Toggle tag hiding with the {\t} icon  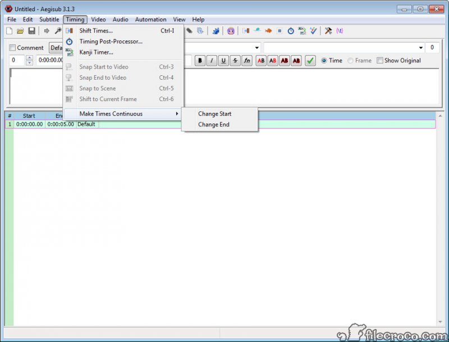coord(340,31)
